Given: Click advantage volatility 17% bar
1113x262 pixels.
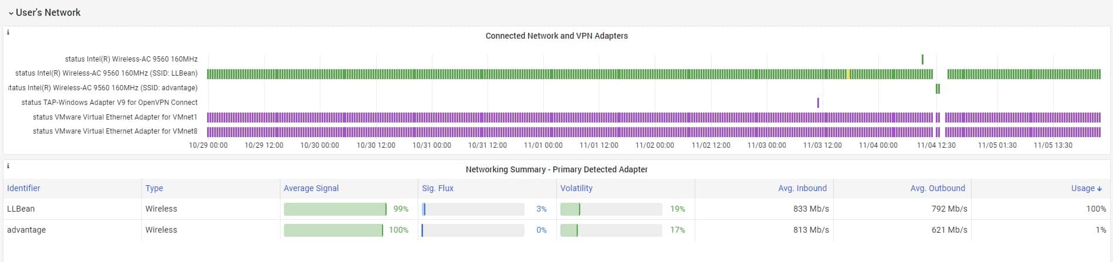Looking at the screenshot, I should coord(569,230).
